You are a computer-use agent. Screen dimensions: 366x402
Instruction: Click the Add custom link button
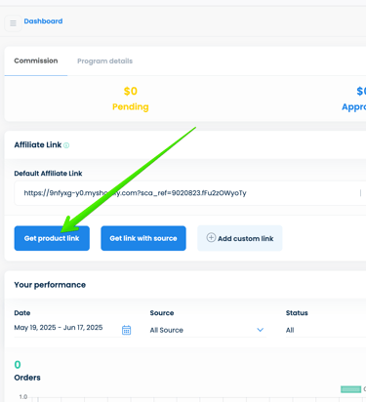coord(240,238)
